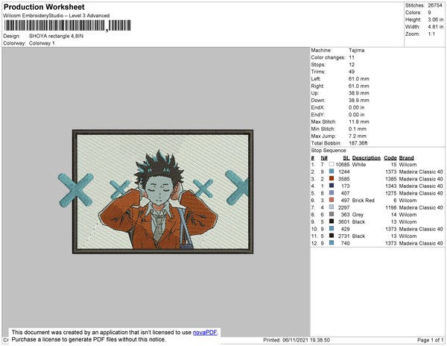Click the orange-red swatch in row 3
Viewport: 447px width, 346px height.
click(332, 178)
